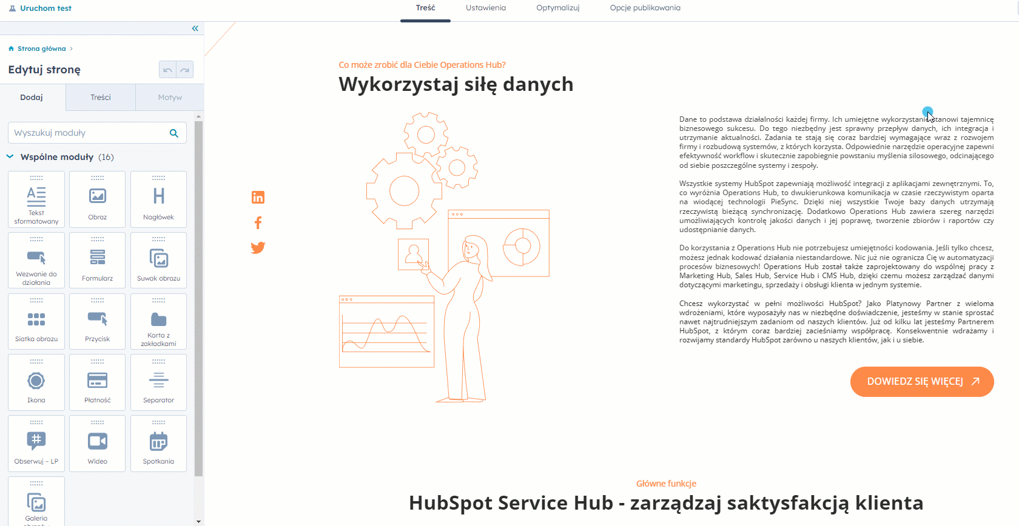Click paragraph starting 'Chcesz wykorzystać w pełni'
Image resolution: width=1019 pixels, height=526 pixels.
coord(836,322)
